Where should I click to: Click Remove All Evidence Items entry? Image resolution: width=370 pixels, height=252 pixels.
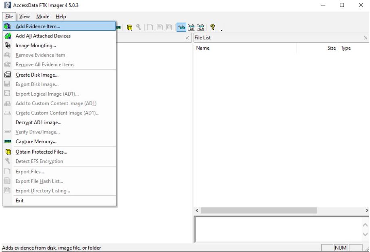click(59, 65)
